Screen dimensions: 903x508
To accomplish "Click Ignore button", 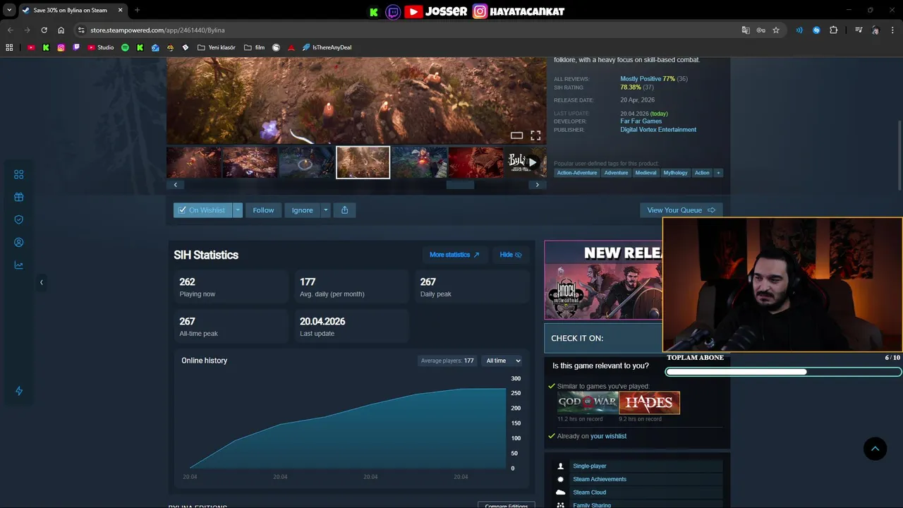I will tap(302, 210).
